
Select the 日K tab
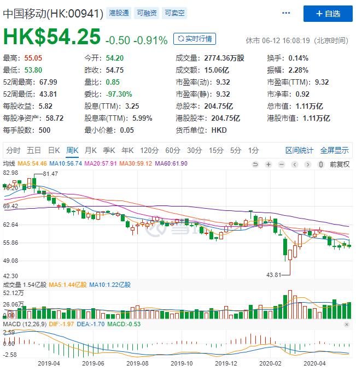[x=54, y=150]
